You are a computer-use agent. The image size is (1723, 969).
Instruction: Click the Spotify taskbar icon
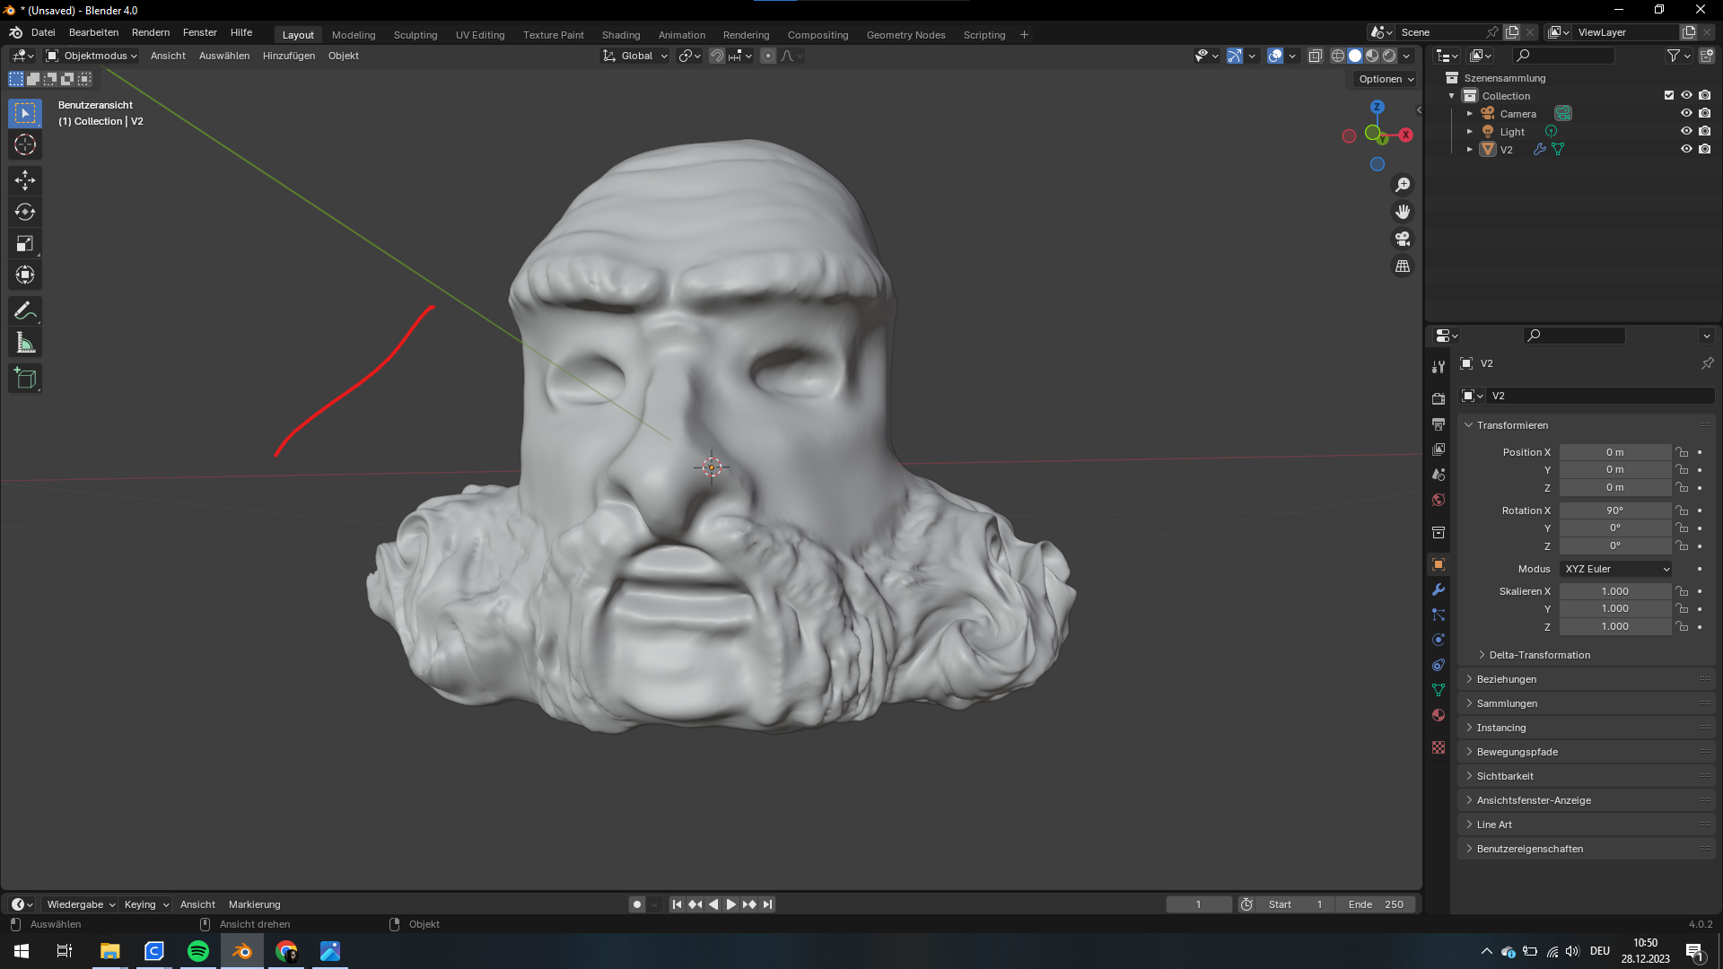coord(198,951)
